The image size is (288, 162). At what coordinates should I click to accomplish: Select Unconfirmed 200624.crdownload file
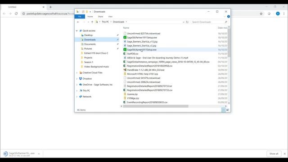click(144, 82)
